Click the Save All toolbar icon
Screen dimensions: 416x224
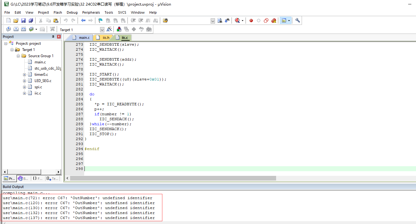coord(31,21)
